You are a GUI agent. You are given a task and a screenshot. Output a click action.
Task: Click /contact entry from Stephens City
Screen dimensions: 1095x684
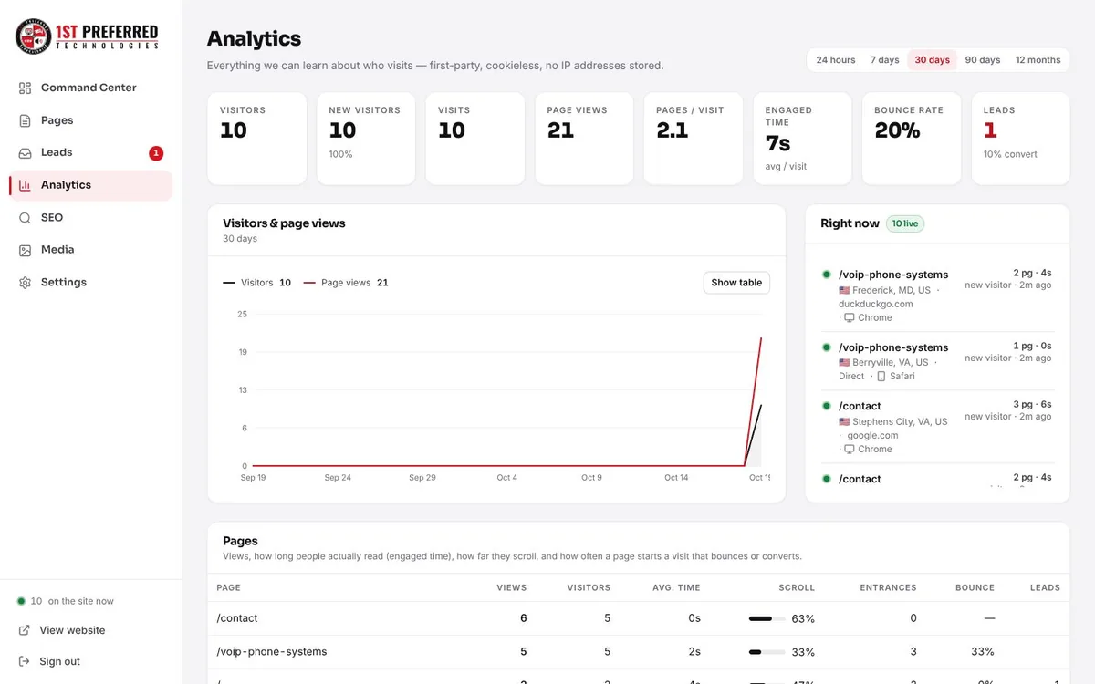click(x=937, y=427)
